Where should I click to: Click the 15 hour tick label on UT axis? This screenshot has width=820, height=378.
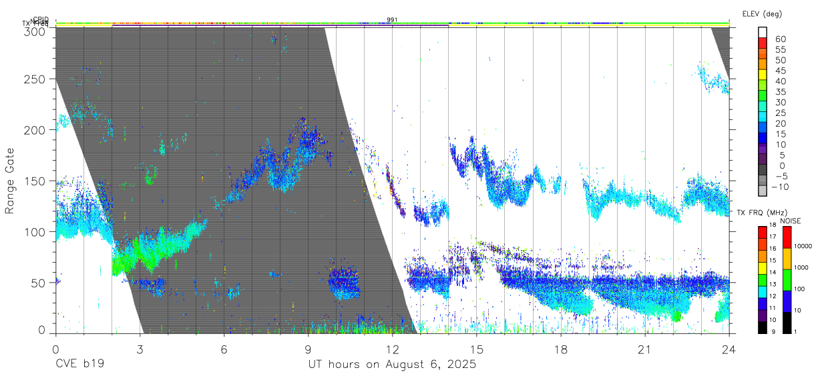click(477, 350)
